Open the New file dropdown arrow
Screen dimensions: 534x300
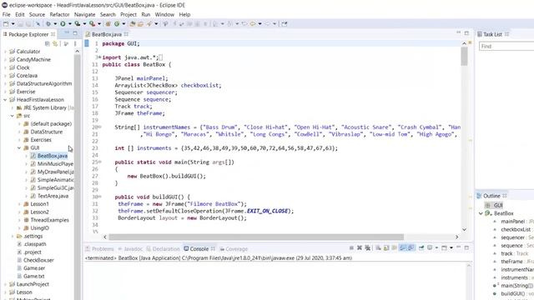point(13,24)
